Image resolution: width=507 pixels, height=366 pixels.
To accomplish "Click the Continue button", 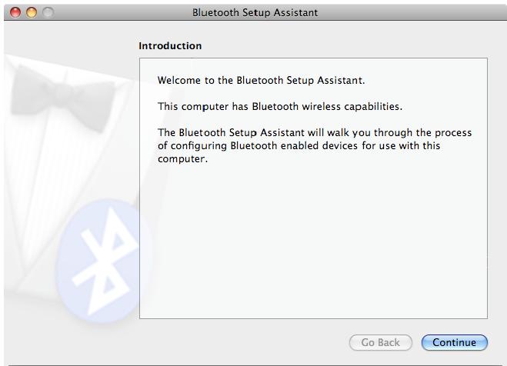I will (x=454, y=342).
